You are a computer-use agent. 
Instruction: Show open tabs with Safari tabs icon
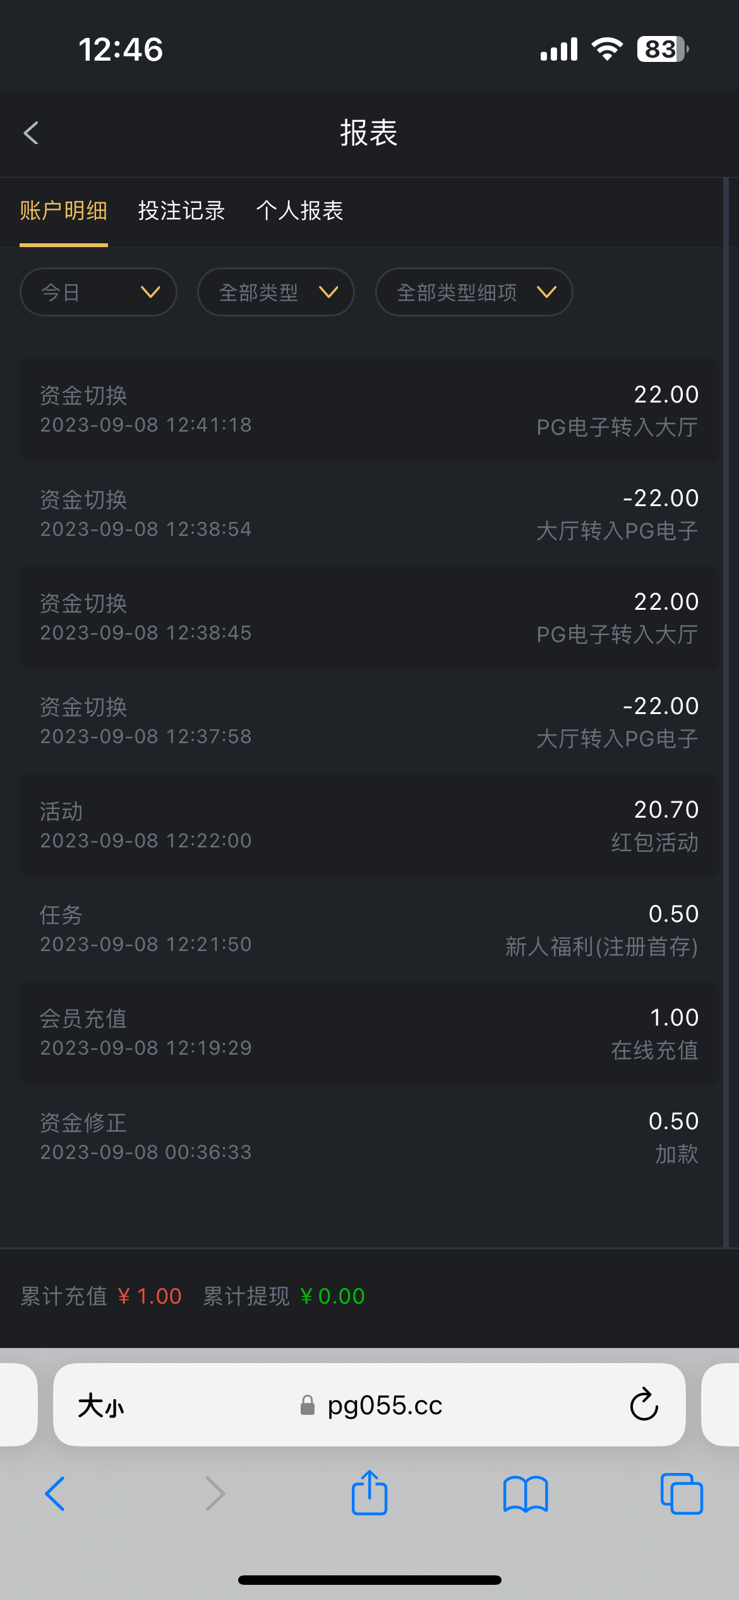(x=681, y=1494)
